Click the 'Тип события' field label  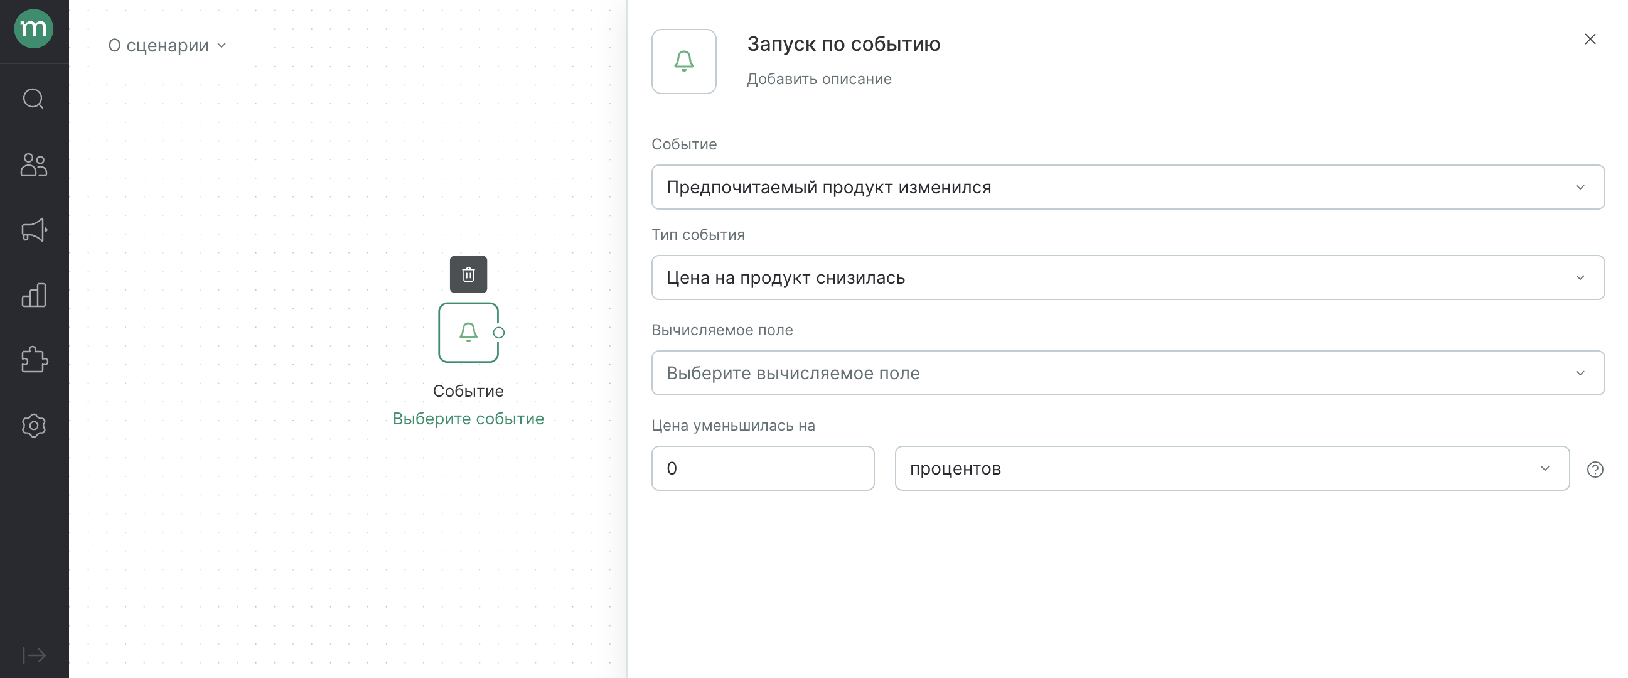[698, 234]
